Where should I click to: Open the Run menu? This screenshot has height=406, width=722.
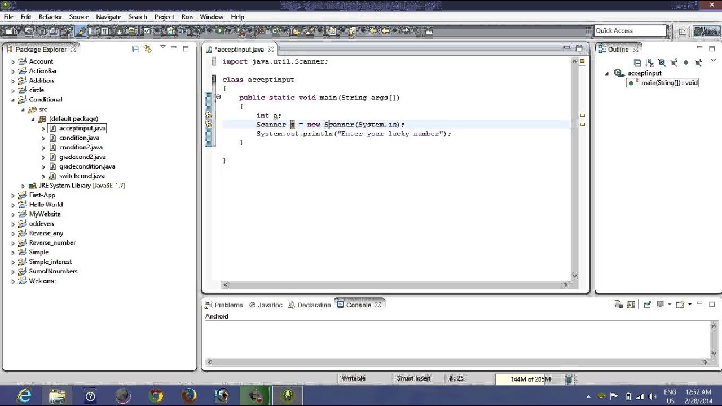point(187,17)
